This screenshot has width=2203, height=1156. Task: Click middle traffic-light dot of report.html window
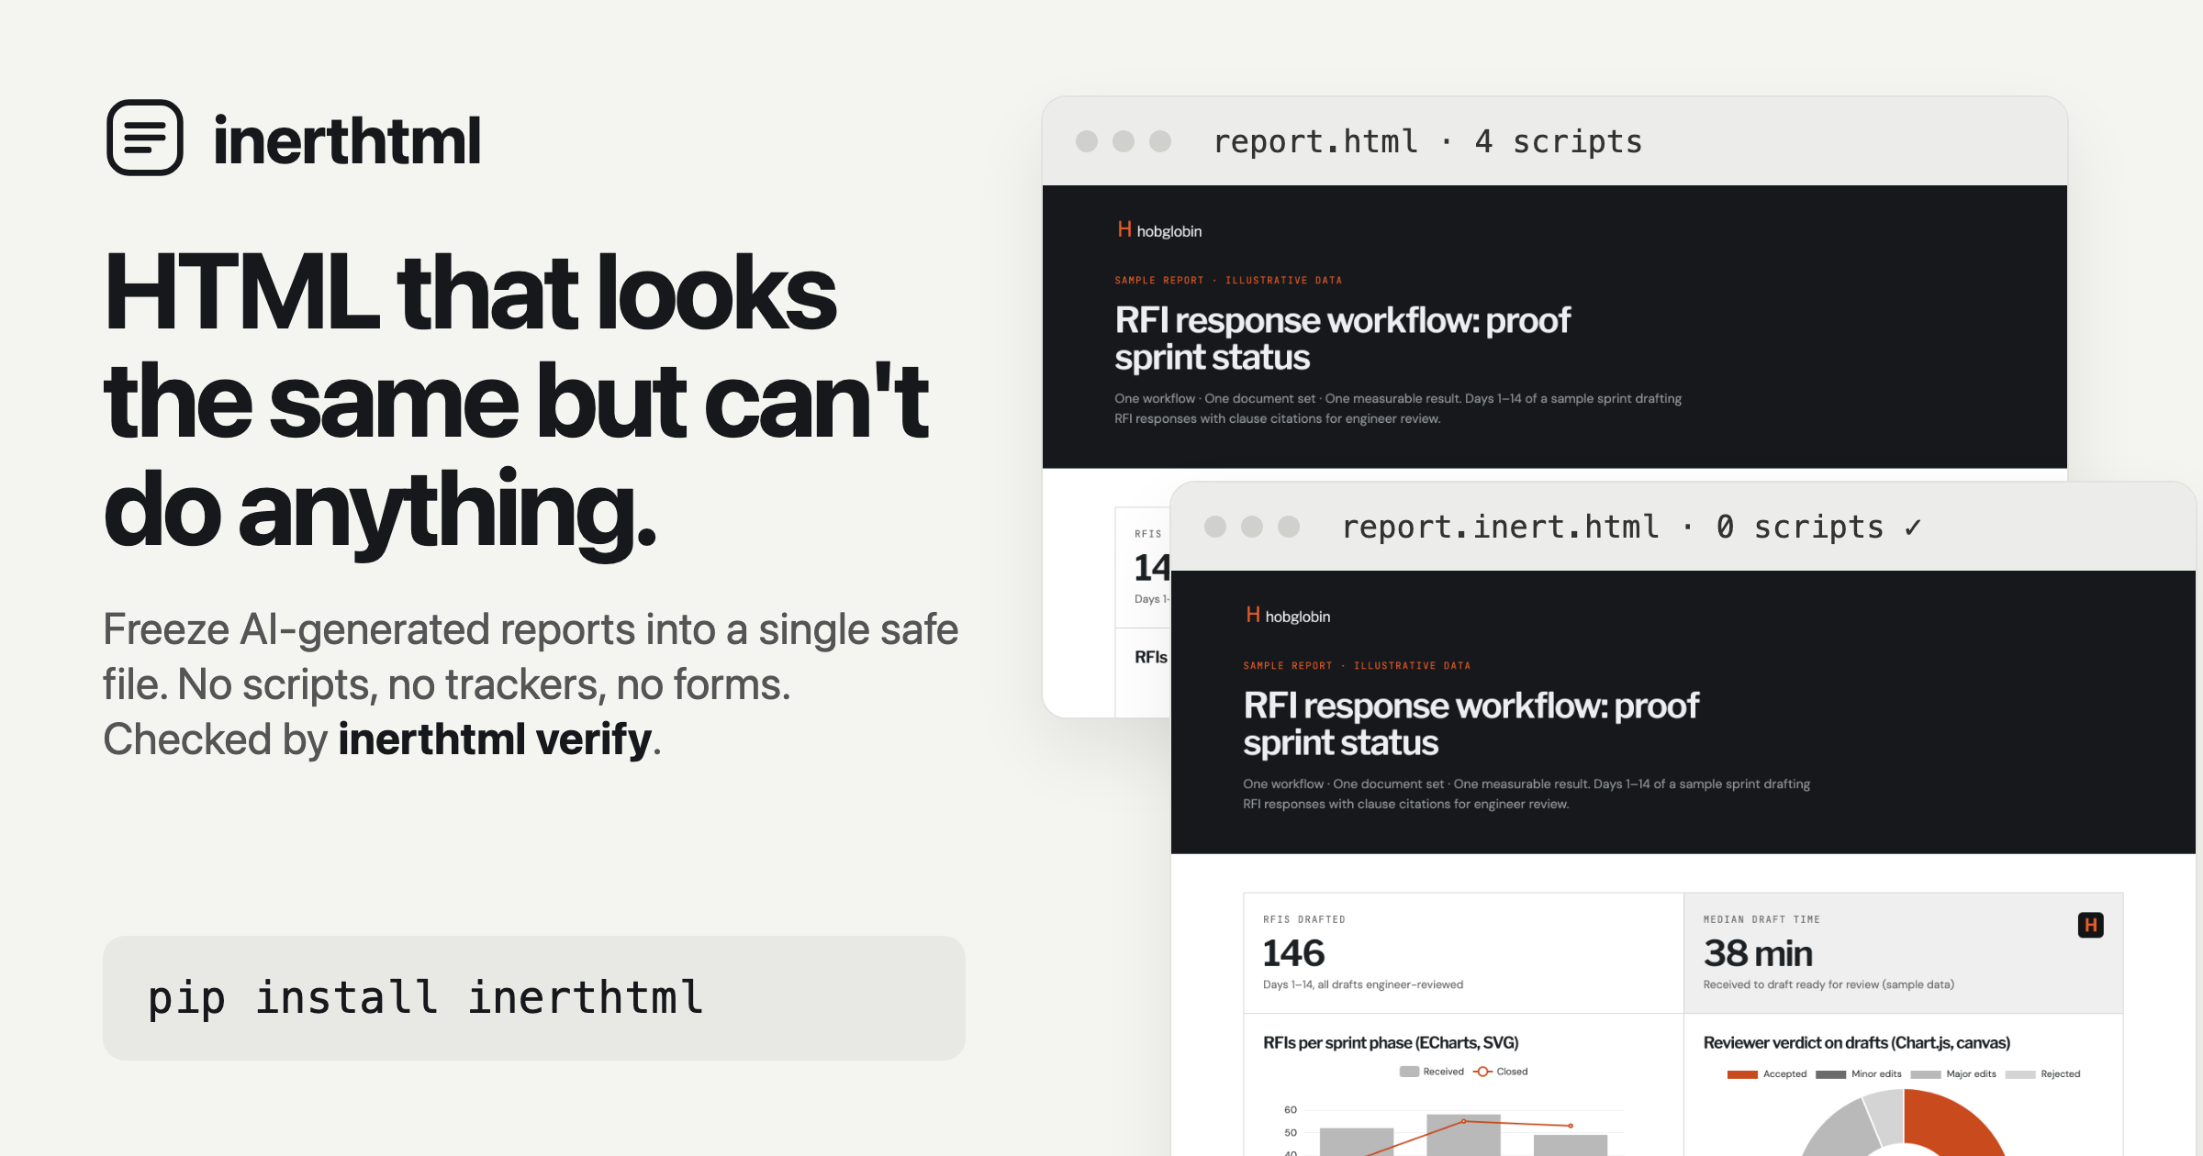1124,140
